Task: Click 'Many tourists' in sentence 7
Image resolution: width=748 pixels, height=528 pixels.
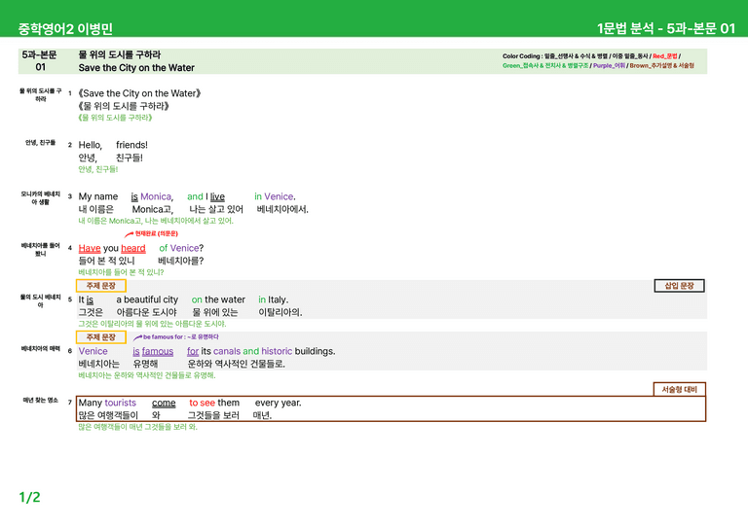Action: (107, 403)
